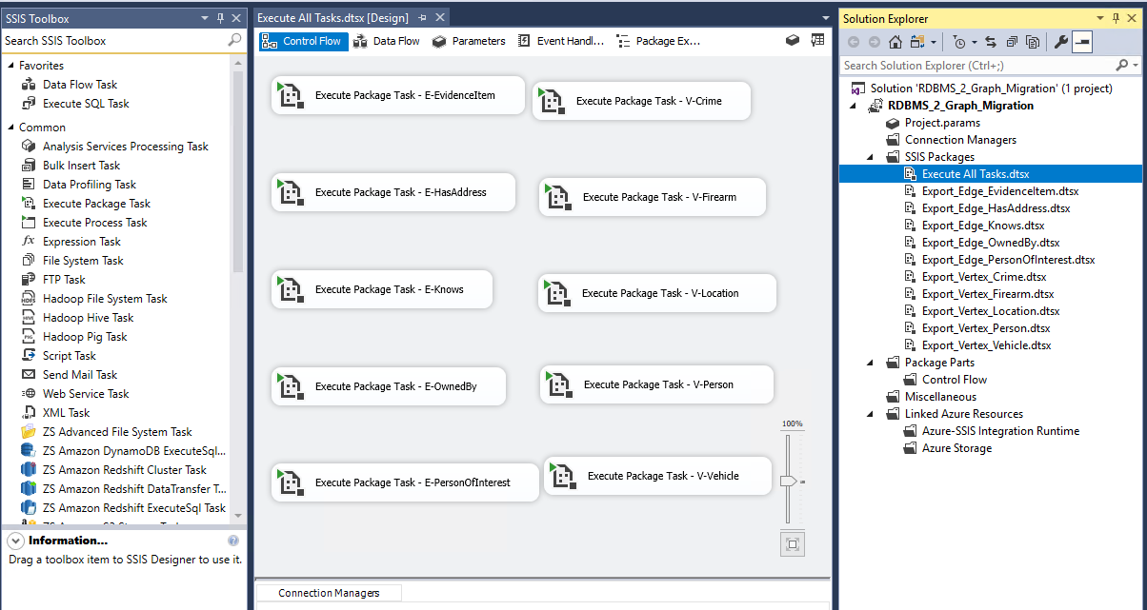Switch to the Data Flow tab
Screen dimensions: 1147x610
[387, 41]
